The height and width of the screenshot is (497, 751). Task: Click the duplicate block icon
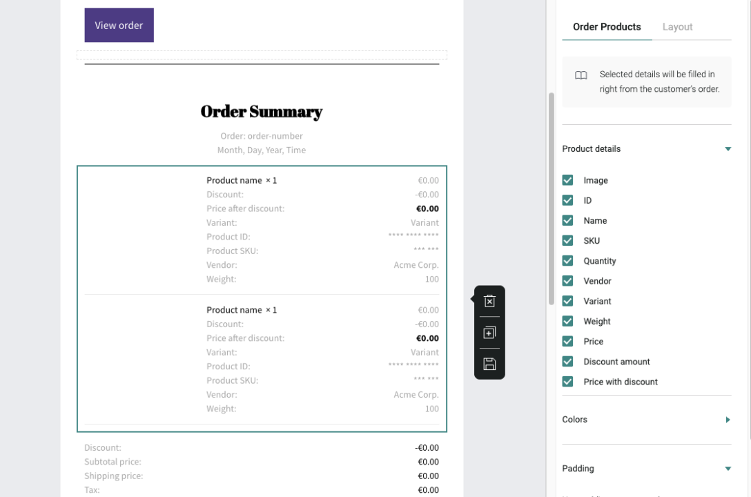(489, 333)
